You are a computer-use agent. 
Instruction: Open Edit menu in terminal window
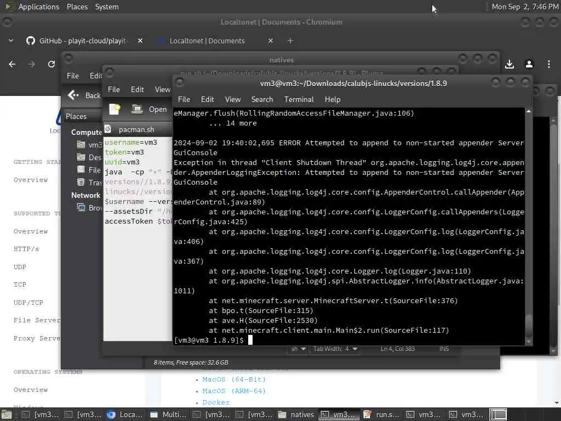click(207, 100)
